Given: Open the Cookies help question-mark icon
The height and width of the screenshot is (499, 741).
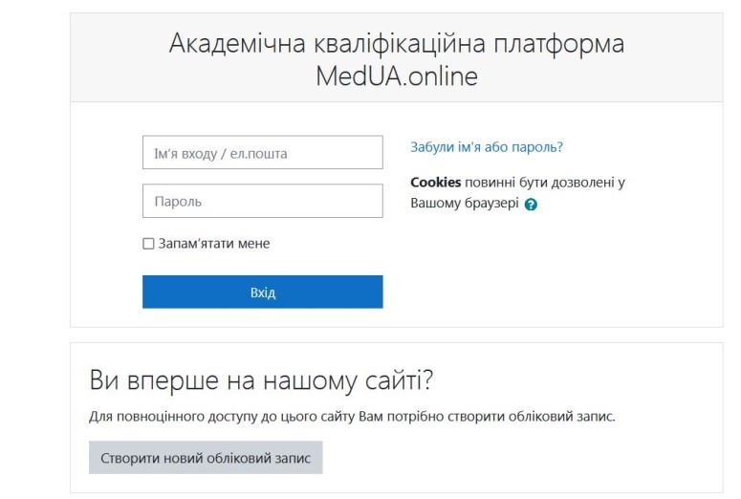Looking at the screenshot, I should [531, 205].
